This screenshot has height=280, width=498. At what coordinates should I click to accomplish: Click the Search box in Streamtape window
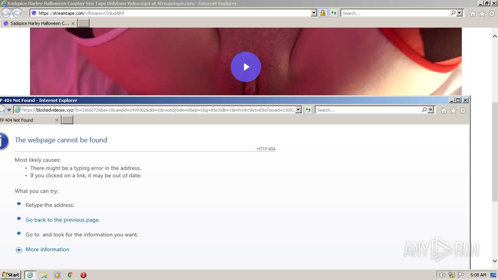[x=395, y=13]
